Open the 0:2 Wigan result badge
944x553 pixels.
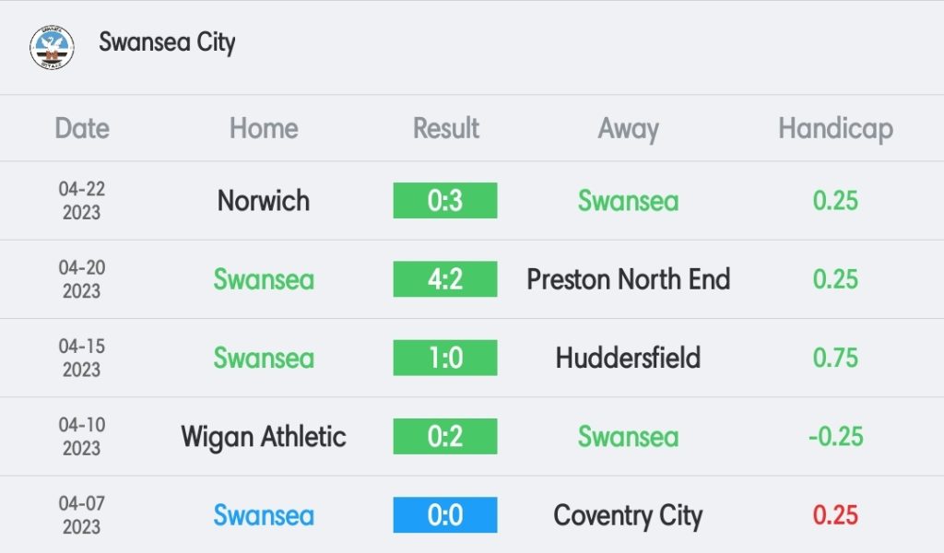445,436
